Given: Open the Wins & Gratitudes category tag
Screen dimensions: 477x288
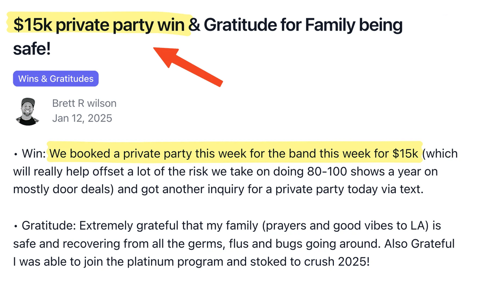Looking at the screenshot, I should click(x=56, y=79).
